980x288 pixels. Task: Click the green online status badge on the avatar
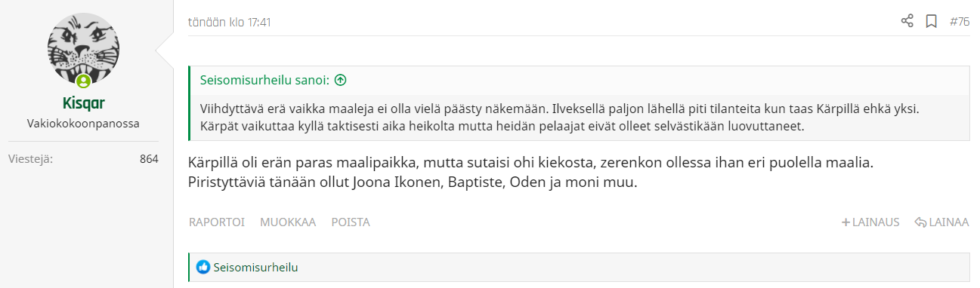click(x=83, y=81)
